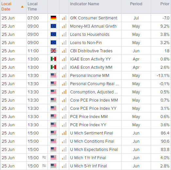Open PCE Price Index MM indicator

pos(89,117)
